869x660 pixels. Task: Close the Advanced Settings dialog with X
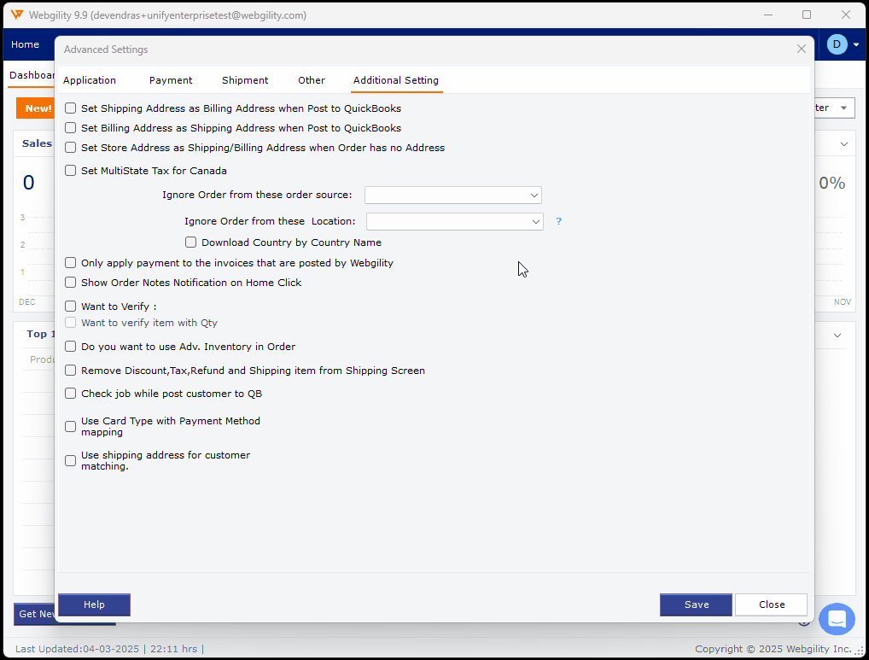point(801,50)
